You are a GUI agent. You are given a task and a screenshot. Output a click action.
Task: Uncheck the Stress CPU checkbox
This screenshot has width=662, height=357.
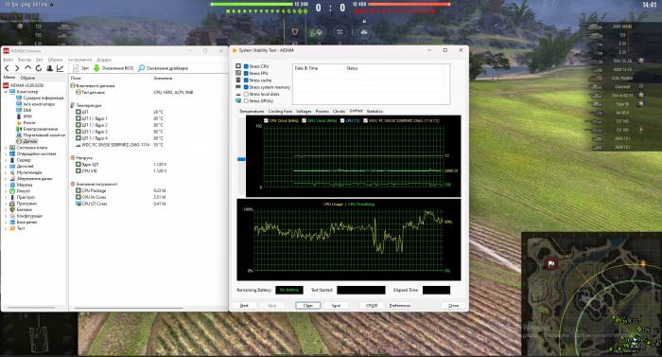(246, 66)
